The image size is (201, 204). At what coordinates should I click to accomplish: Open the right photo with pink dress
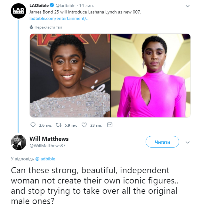pyautogui.click(x=151, y=75)
